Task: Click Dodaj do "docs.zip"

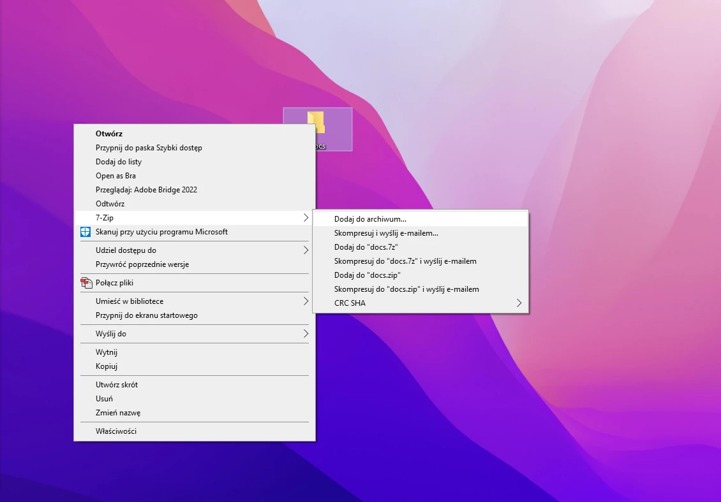Action: (368, 275)
